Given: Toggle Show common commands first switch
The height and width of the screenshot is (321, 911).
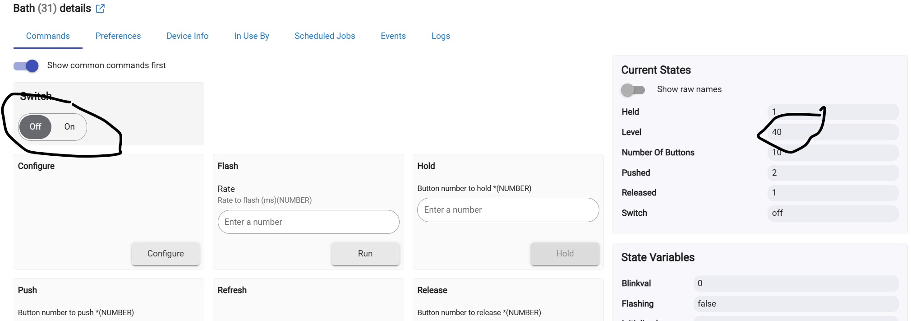Looking at the screenshot, I should coord(26,66).
